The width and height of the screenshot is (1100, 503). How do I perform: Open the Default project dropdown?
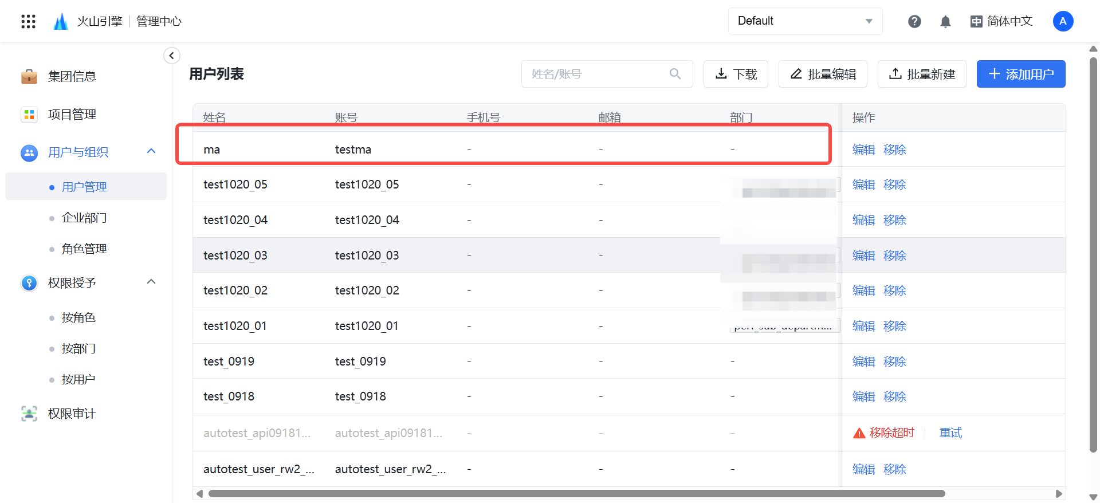(x=805, y=21)
